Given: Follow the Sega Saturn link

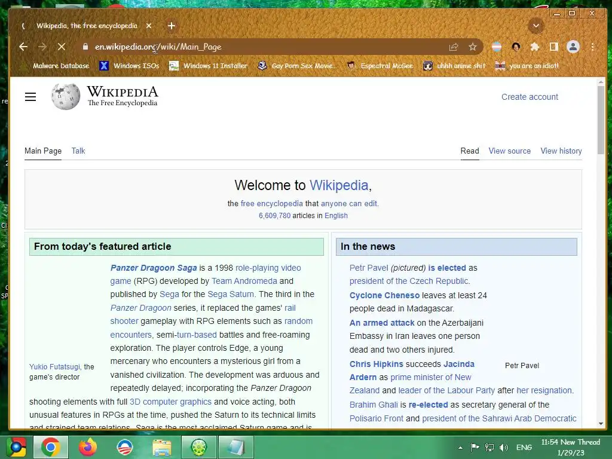Looking at the screenshot, I should 231,294.
